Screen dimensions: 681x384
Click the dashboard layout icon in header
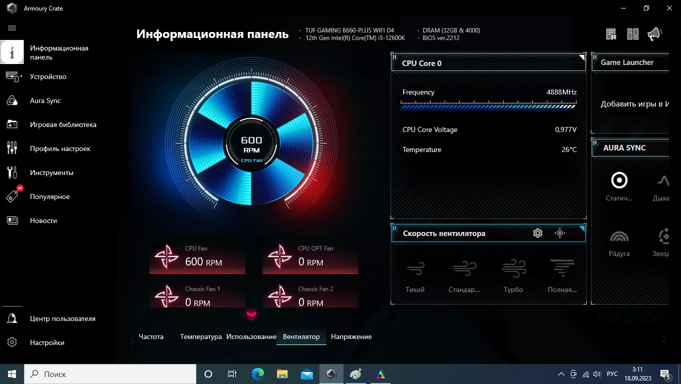pos(633,34)
